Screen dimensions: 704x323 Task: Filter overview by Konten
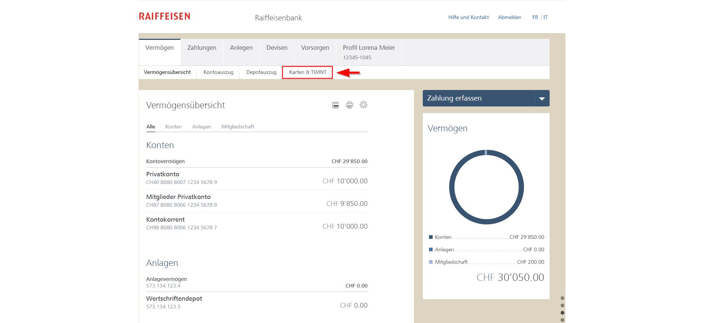[x=173, y=127]
